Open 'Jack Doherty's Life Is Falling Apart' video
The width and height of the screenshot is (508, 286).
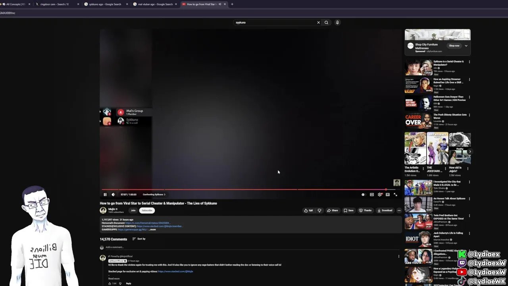click(x=418, y=240)
